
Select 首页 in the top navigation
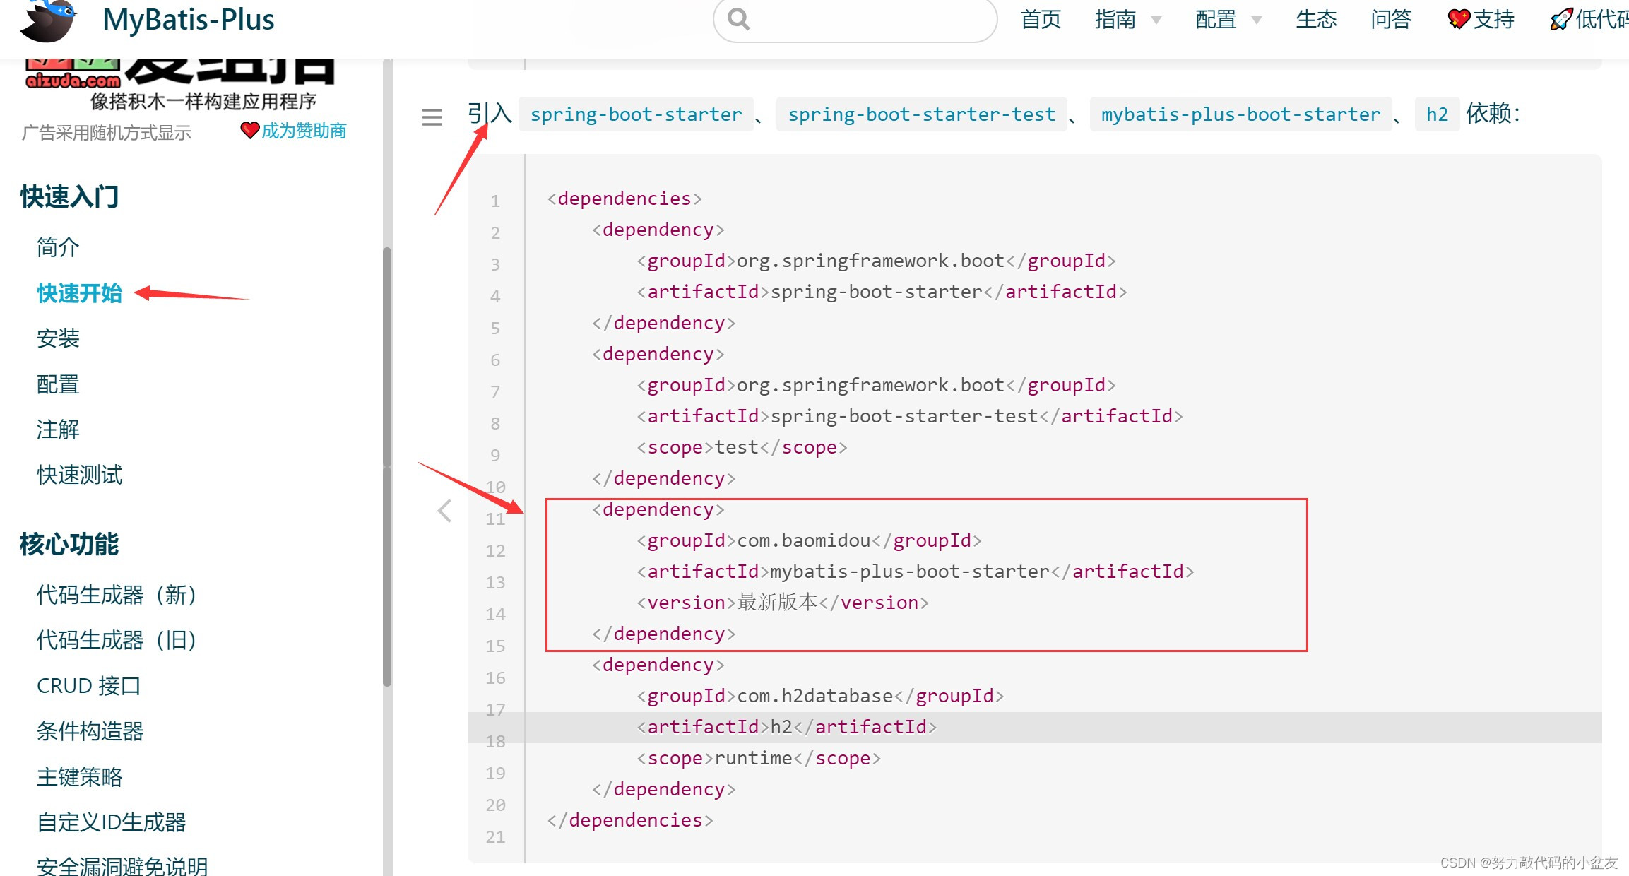(1039, 19)
